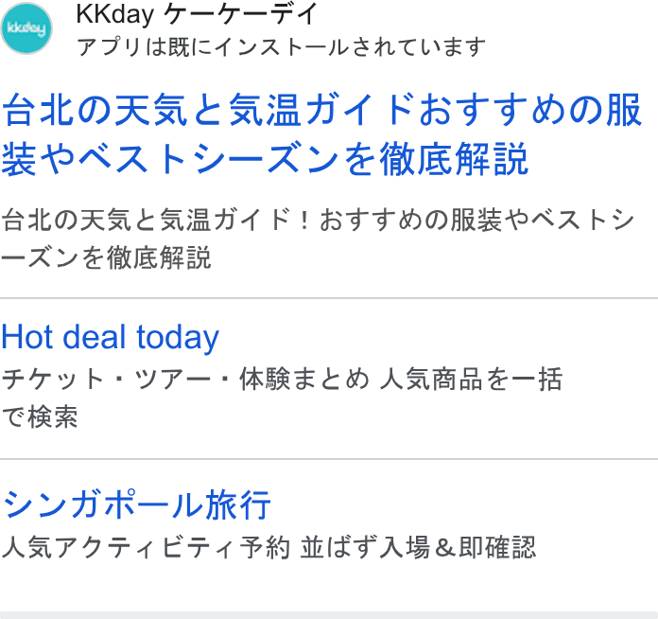Click divider line above シンガポール旅行
The image size is (658, 619).
click(x=329, y=459)
